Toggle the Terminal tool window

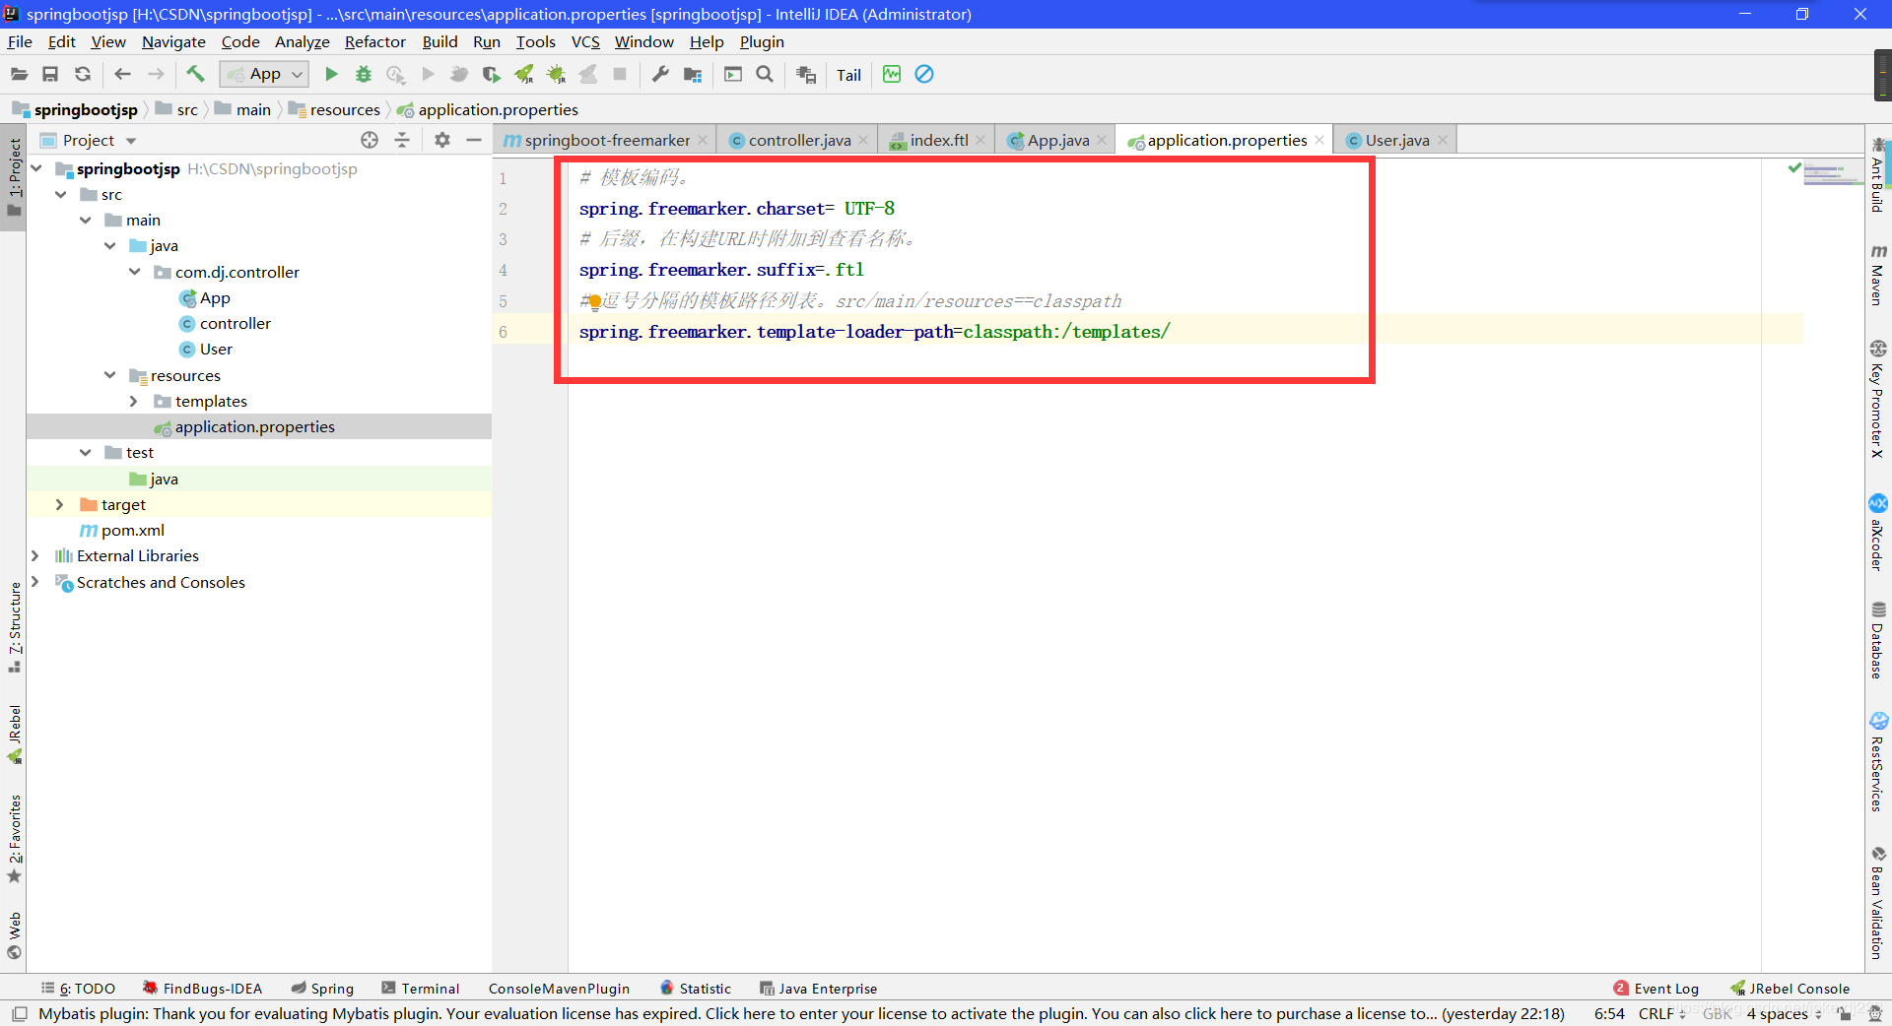(421, 989)
